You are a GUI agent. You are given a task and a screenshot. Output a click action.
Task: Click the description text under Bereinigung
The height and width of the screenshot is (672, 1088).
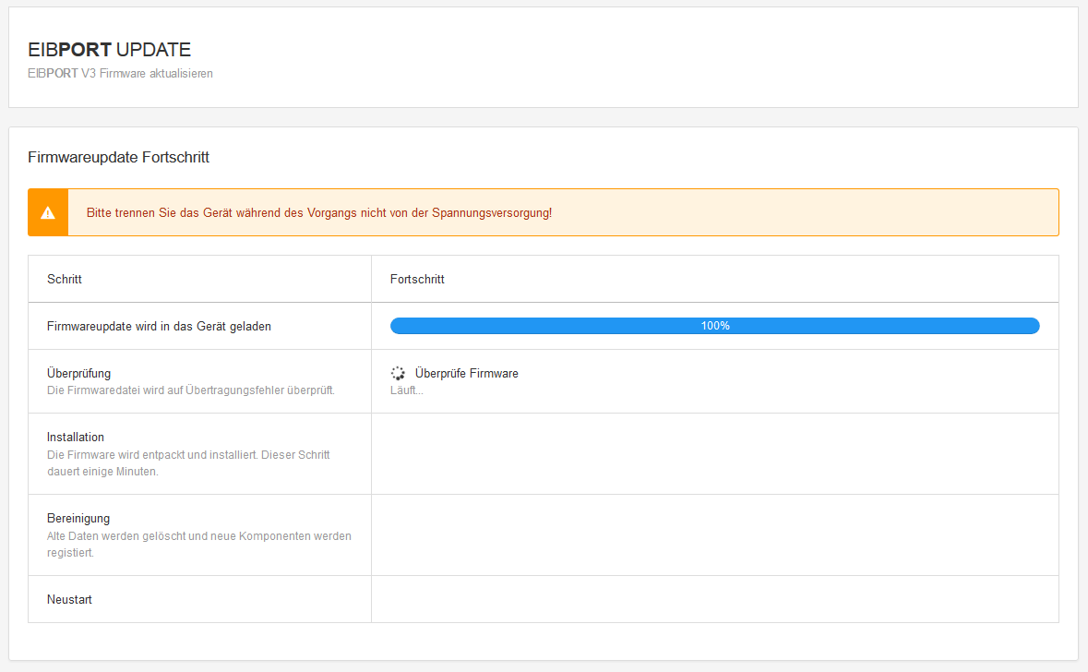[x=198, y=544]
